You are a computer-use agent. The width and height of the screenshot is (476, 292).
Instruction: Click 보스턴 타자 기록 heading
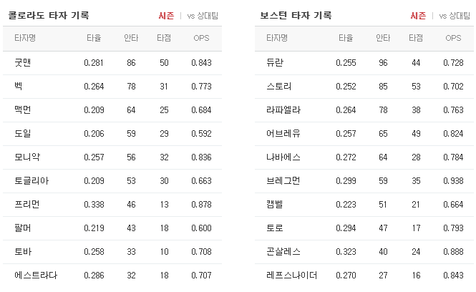click(296, 15)
